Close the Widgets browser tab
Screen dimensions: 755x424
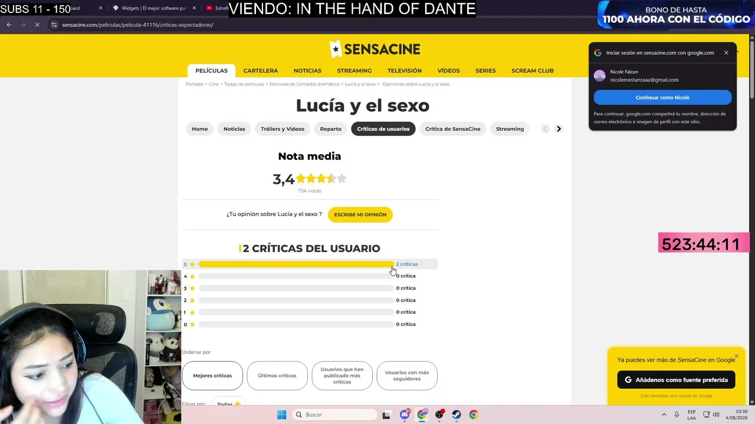tap(193, 8)
